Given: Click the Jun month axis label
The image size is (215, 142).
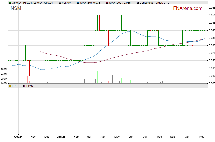Looking at the screenshot, I should (131, 137).
